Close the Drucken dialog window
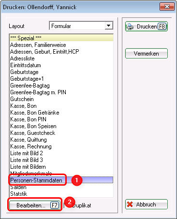Image resolution: width=177 pixels, height=219 pixels. [167, 7]
